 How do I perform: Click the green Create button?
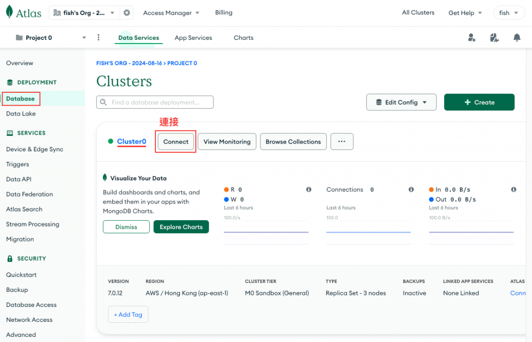click(479, 102)
